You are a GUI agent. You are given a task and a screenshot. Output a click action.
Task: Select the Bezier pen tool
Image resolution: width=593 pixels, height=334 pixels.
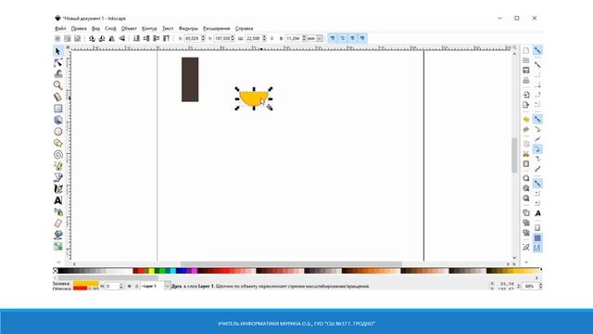coord(57,177)
